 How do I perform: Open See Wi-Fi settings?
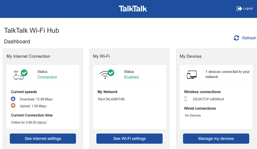click(x=129, y=139)
